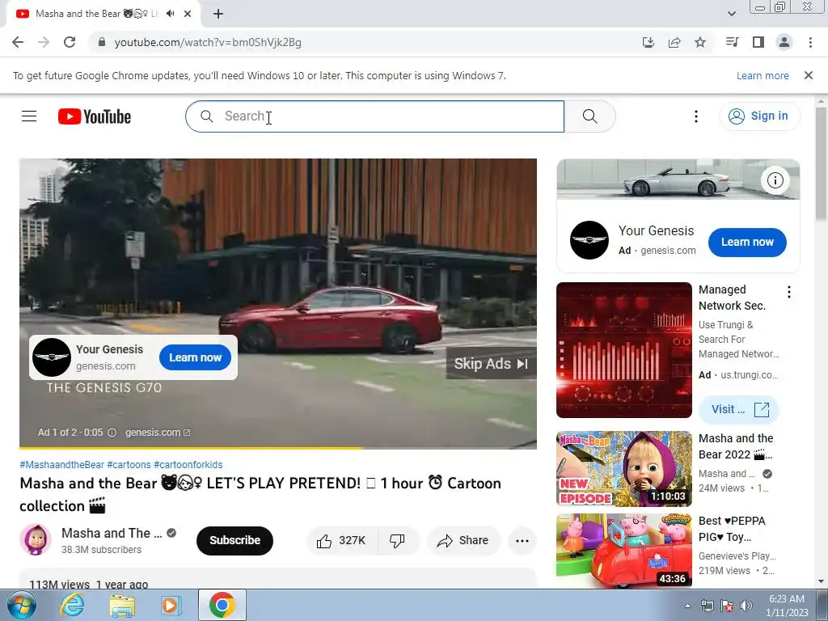Click the yellow ad progress bar

point(191,448)
